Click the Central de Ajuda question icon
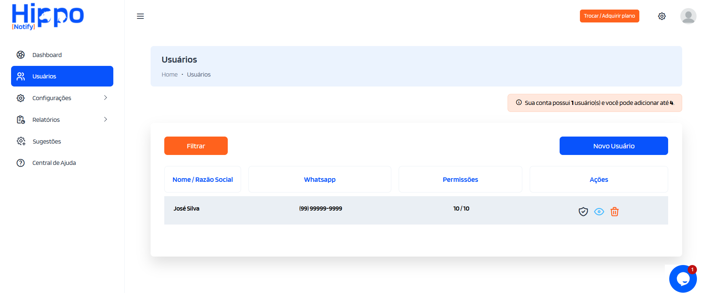Viewport: 708px width, 293px height. [21, 163]
